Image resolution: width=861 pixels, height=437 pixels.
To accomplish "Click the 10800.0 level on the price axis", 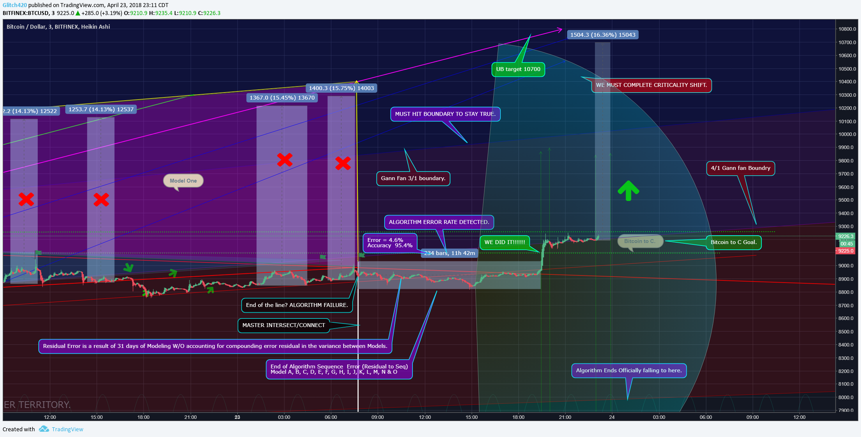I will (847, 29).
